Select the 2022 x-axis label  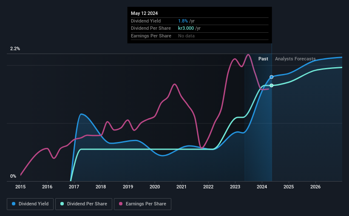point(208,187)
